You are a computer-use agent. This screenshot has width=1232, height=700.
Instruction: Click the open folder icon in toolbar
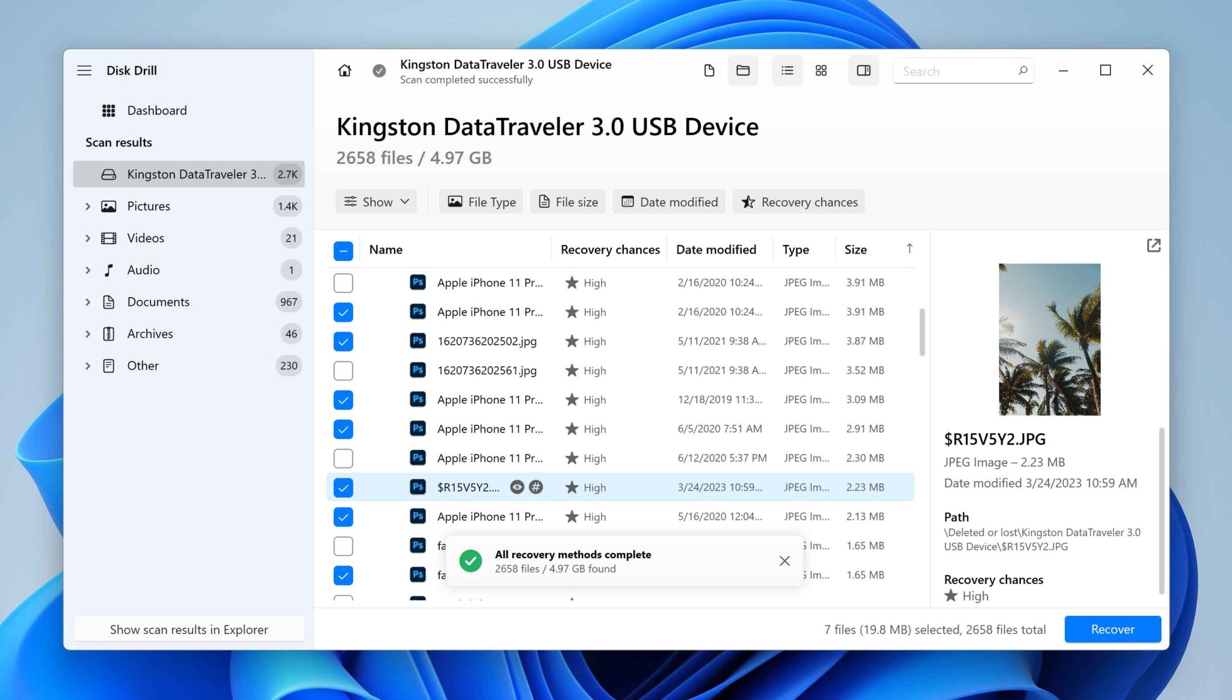coord(742,70)
